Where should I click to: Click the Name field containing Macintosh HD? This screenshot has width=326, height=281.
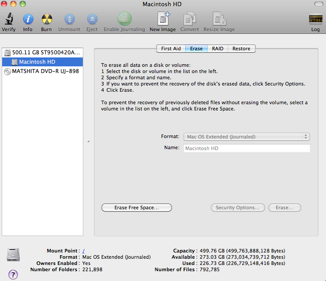pyautogui.click(x=247, y=148)
